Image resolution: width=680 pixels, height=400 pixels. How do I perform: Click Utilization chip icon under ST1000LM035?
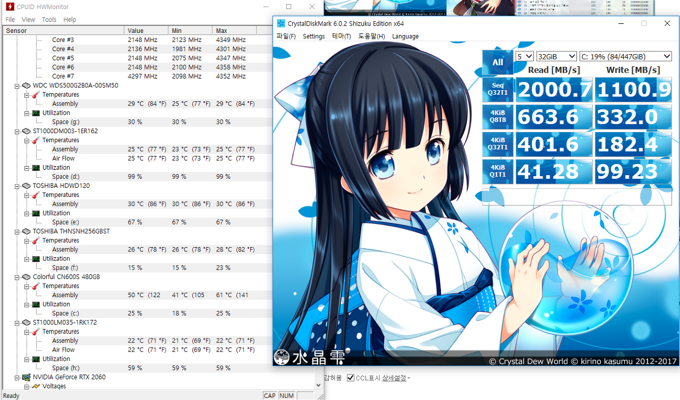(36, 359)
